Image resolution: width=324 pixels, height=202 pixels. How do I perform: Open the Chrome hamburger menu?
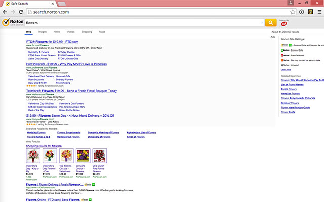pos(319,12)
